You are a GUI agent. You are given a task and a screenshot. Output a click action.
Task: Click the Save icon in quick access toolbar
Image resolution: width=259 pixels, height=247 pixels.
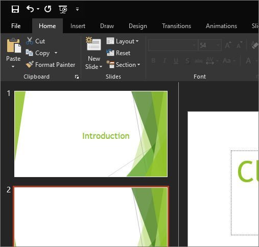pyautogui.click(x=15, y=9)
